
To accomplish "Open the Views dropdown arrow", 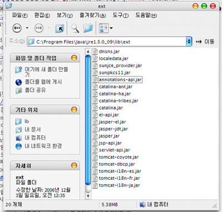I will (111, 28).
